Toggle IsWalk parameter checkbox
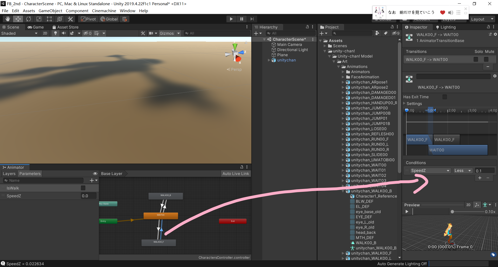Image resolution: width=498 pixels, height=267 pixels. (83, 188)
